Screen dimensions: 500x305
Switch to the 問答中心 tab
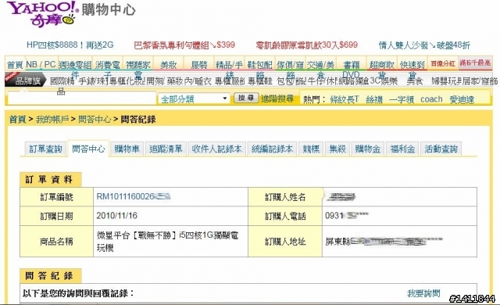88,149
